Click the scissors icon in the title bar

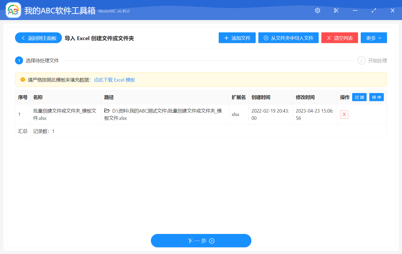coord(336,10)
